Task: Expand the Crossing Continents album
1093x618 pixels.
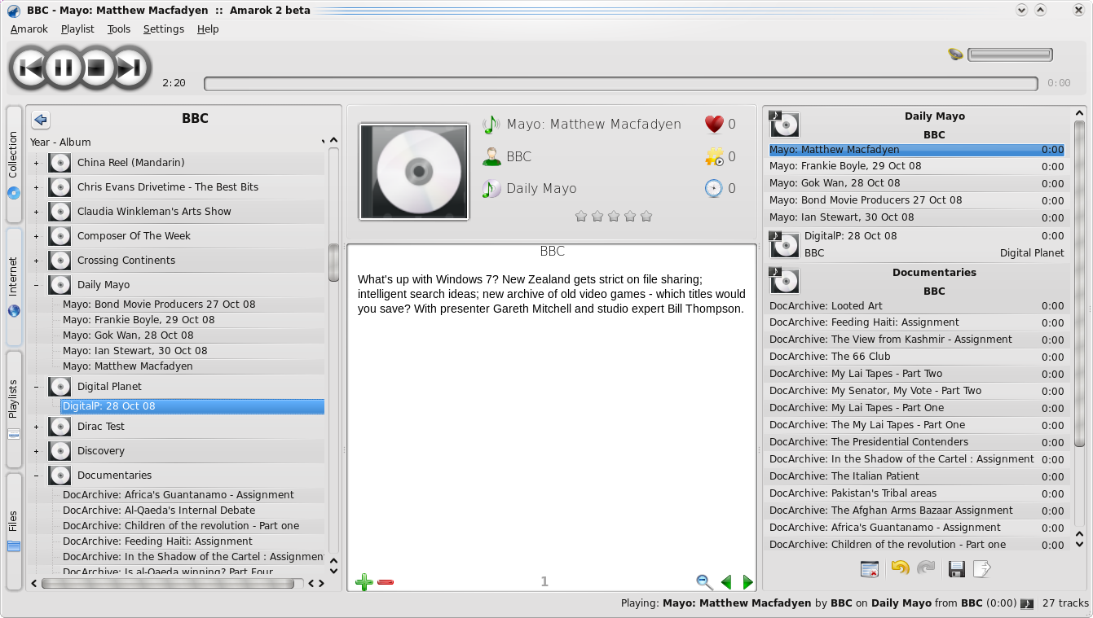Action: 36,261
